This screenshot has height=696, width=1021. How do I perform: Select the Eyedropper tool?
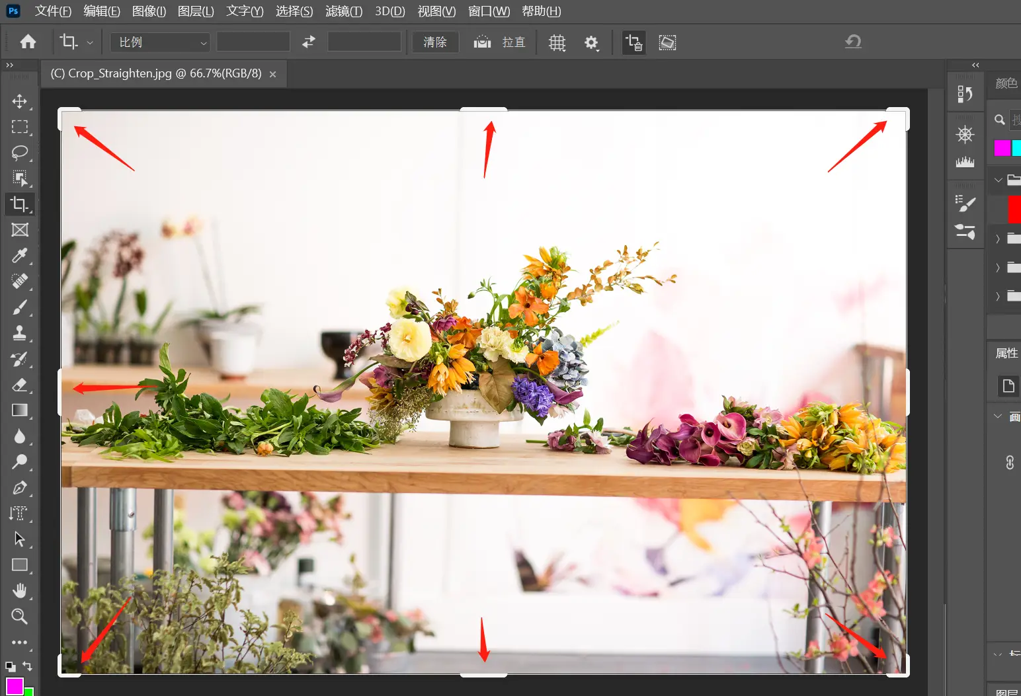coord(20,256)
